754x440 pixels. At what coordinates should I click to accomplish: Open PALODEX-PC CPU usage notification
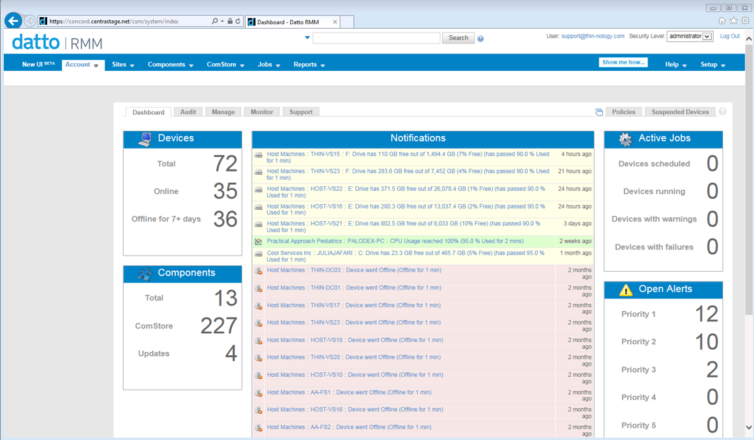click(x=395, y=241)
